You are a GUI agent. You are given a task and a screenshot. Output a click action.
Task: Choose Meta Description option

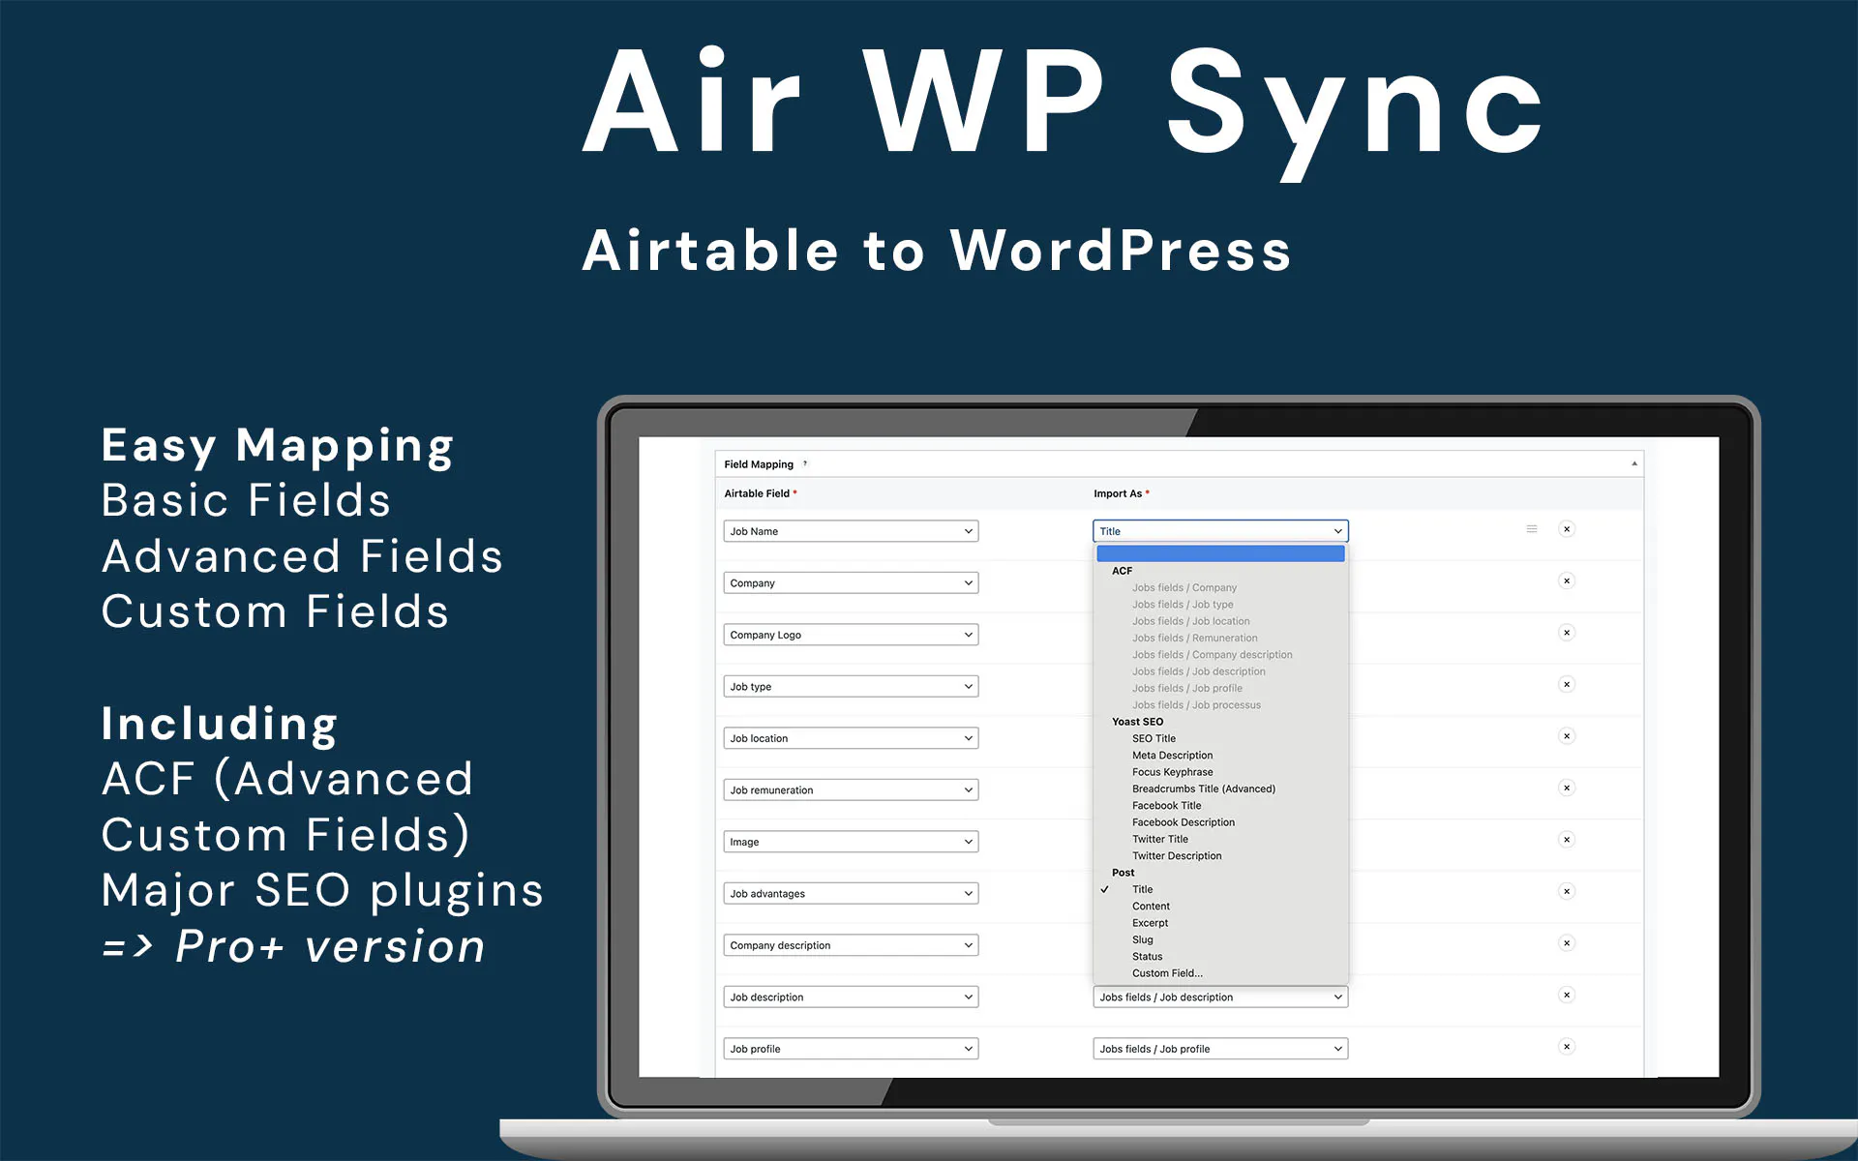click(1172, 756)
